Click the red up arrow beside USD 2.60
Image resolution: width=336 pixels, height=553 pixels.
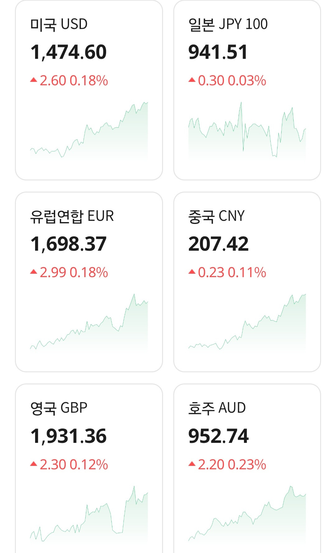click(34, 80)
